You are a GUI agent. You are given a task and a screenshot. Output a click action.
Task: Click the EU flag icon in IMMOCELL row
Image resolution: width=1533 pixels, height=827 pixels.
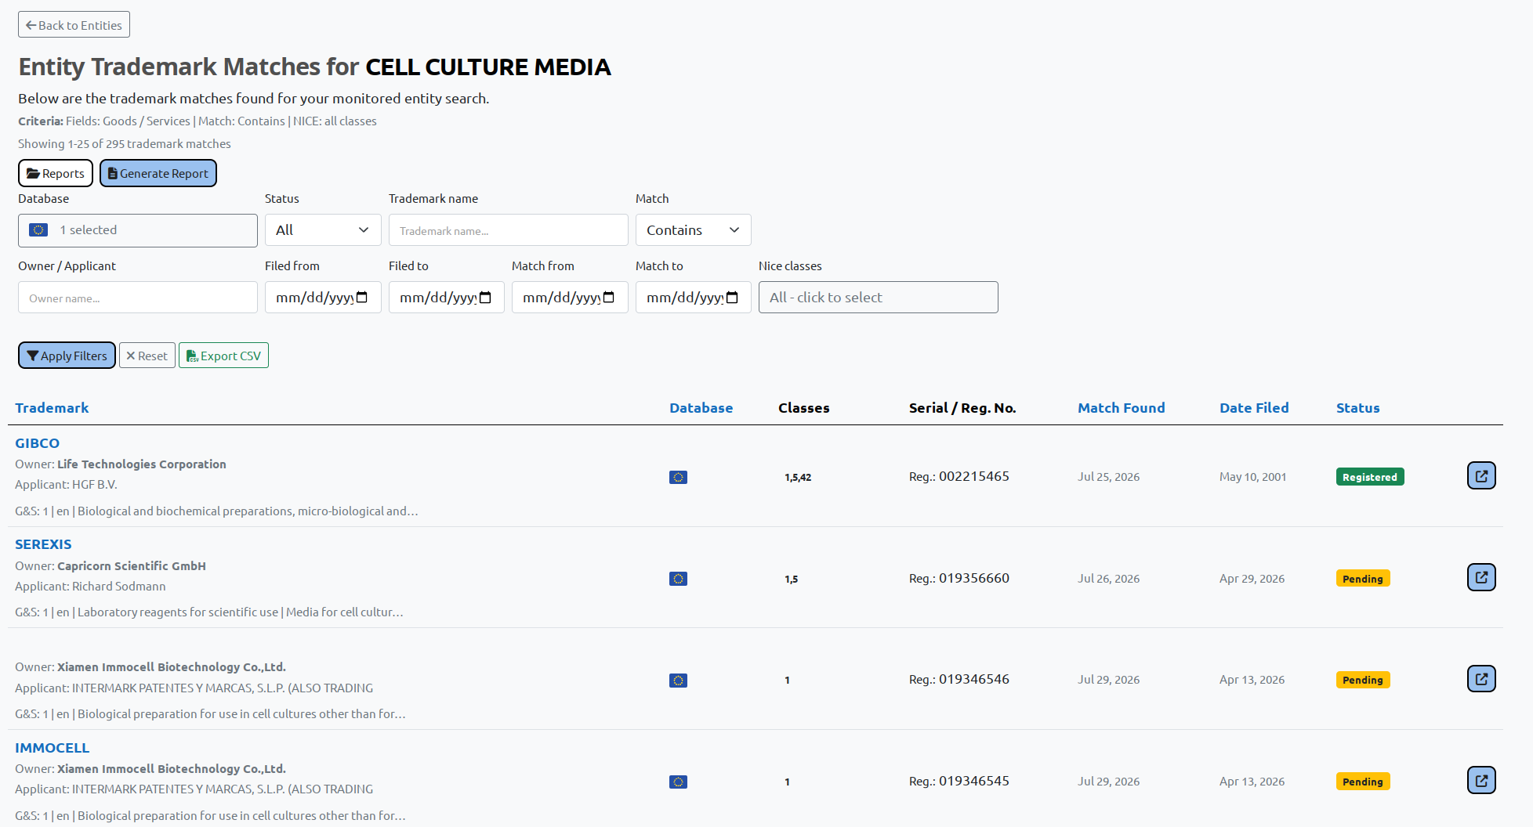pos(678,782)
